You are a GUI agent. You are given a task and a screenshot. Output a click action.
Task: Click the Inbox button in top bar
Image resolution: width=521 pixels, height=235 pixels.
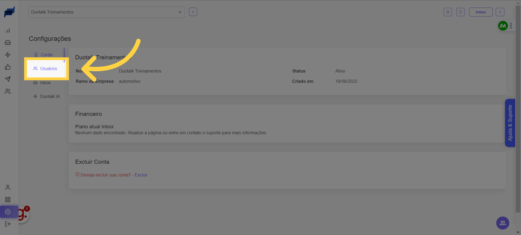coord(481,12)
